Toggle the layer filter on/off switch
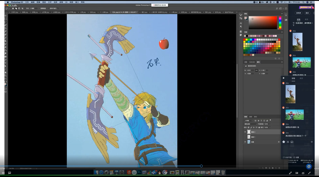The image size is (319, 177). pos(270,120)
